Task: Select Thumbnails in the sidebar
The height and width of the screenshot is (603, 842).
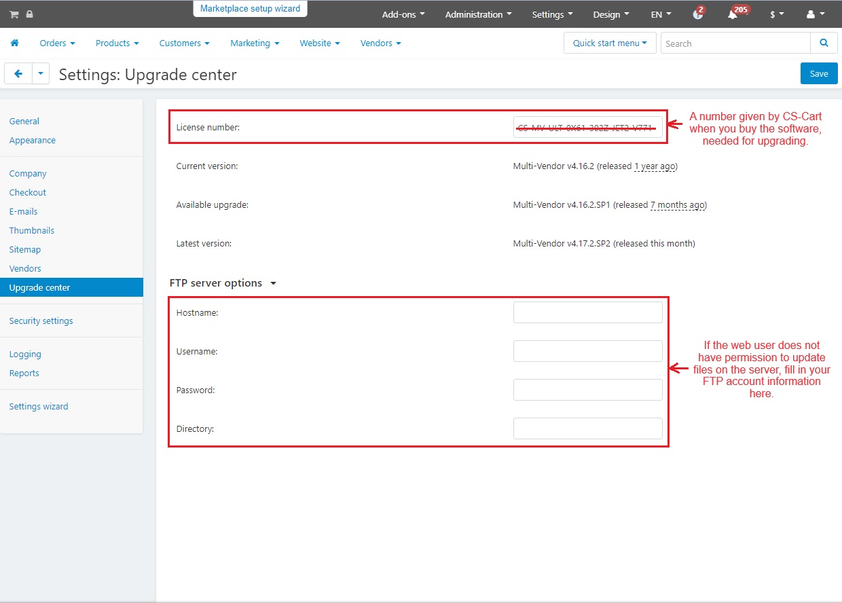Action: 32,230
